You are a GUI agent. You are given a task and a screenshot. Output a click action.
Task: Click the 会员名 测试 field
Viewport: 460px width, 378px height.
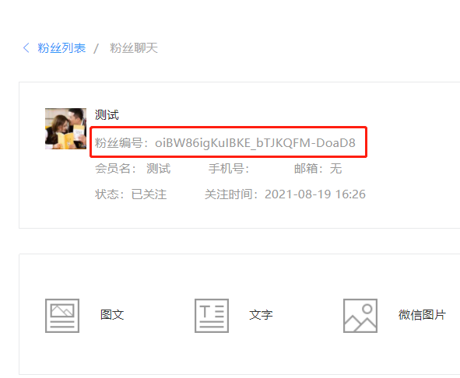click(x=132, y=169)
